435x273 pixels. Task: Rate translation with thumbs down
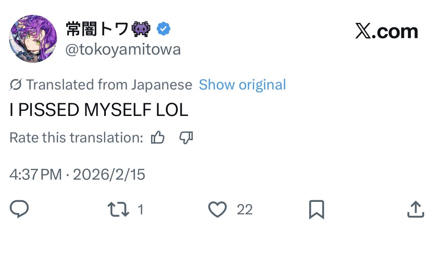tap(186, 138)
